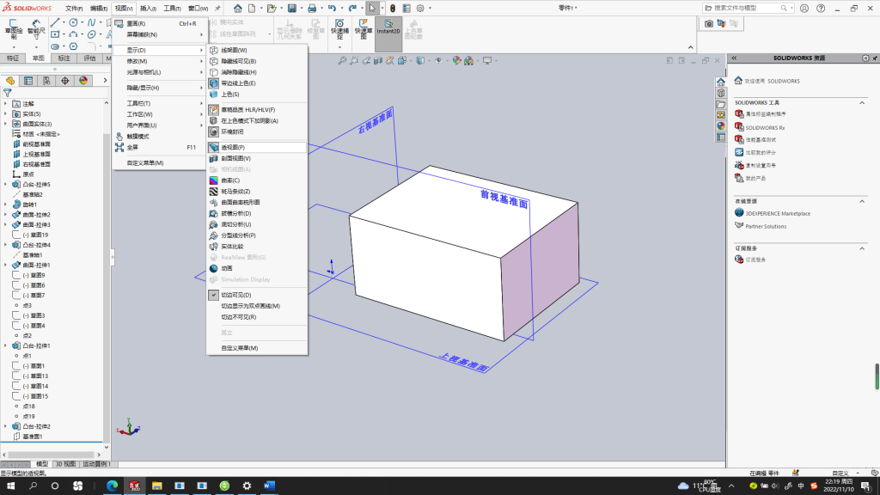Collapse the SOLIDWORKS 工具 section
880x495 pixels.
(862, 103)
